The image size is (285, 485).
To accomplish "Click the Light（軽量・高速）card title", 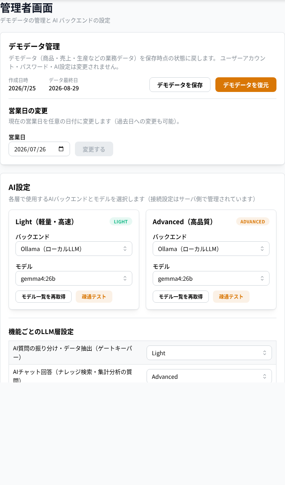I will [45, 222].
